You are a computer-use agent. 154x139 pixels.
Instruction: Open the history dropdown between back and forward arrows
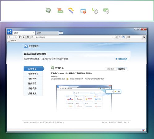pyautogui.click(x=12, y=37)
